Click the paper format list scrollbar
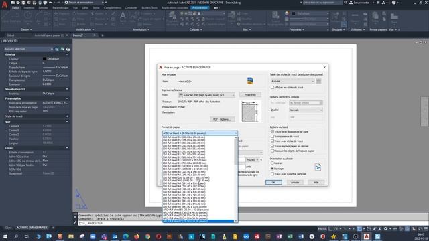The image size is (429, 241). (235, 179)
